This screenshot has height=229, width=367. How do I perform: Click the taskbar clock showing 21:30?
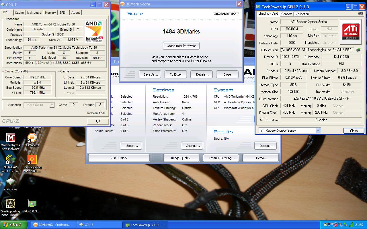pos(359,225)
